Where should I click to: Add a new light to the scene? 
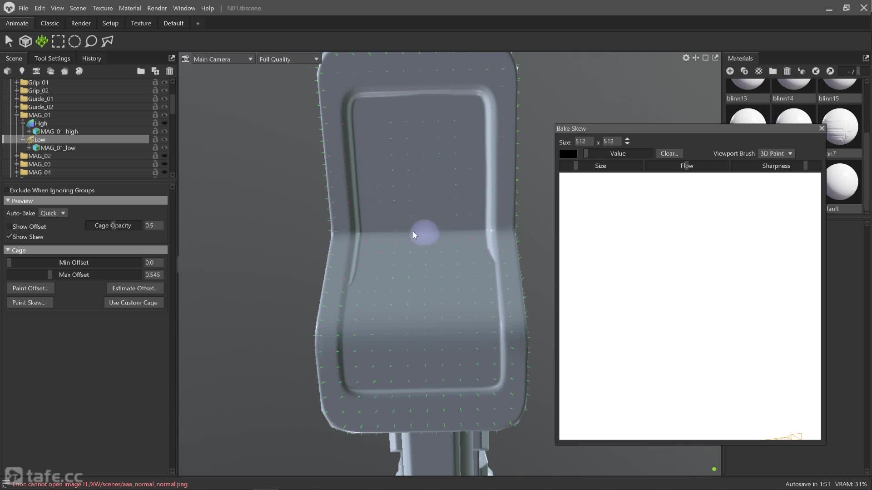pos(21,71)
